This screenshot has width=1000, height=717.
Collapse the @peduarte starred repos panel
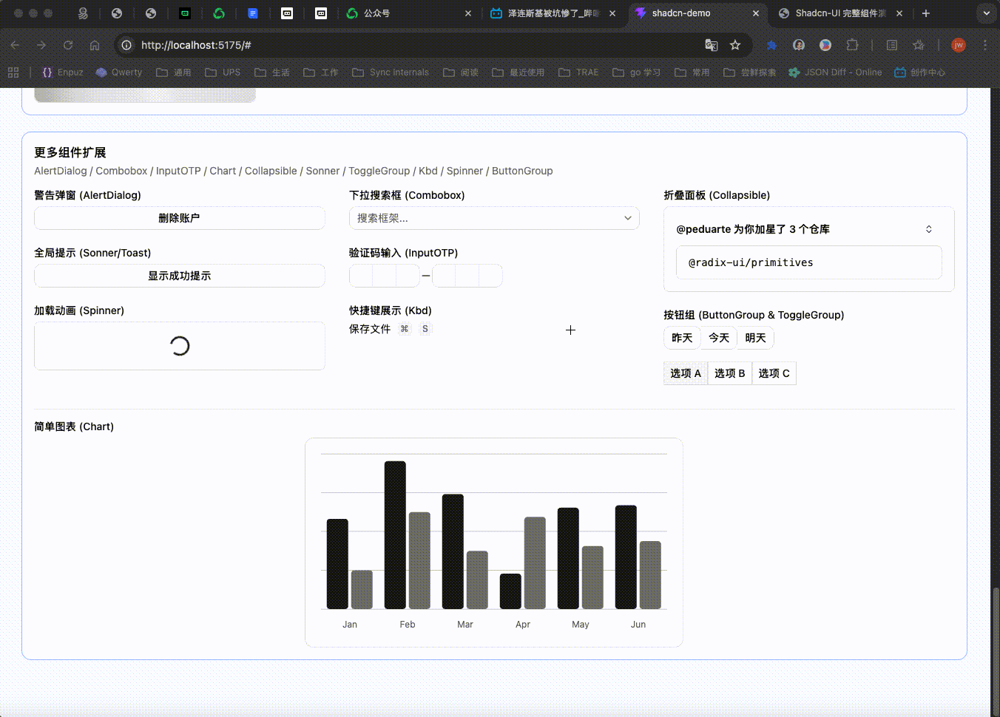[x=928, y=229]
